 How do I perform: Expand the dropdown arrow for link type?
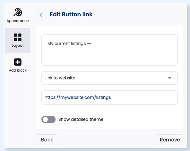[170, 78]
